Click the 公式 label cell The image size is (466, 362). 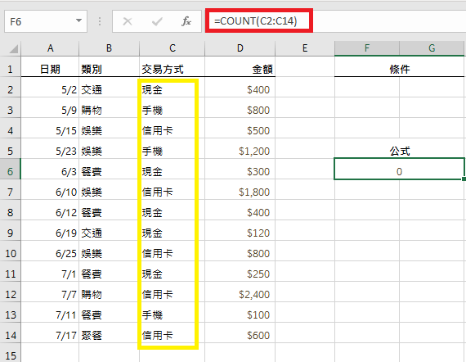point(399,151)
